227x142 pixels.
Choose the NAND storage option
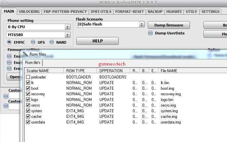click(x=52, y=42)
